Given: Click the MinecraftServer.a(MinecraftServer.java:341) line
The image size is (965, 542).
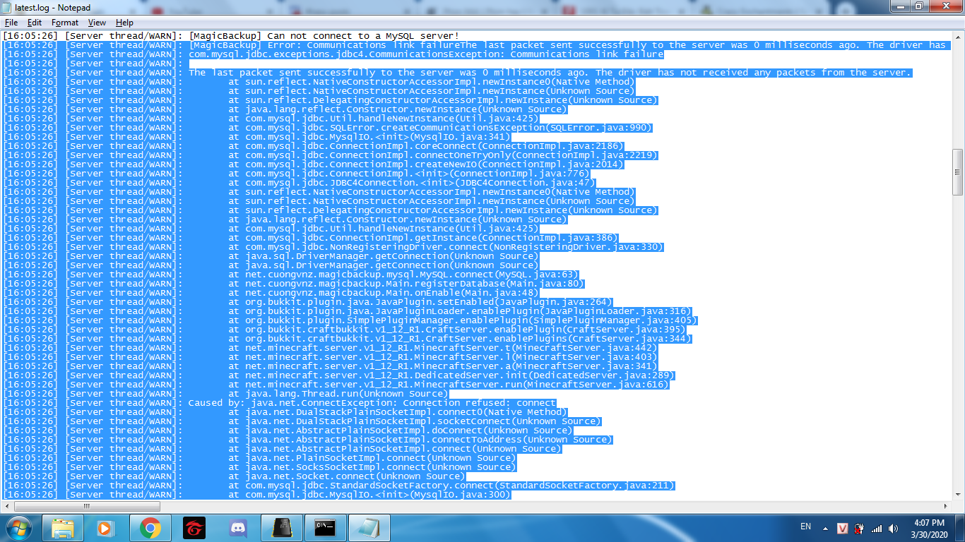Looking at the screenshot, I should tap(331, 366).
